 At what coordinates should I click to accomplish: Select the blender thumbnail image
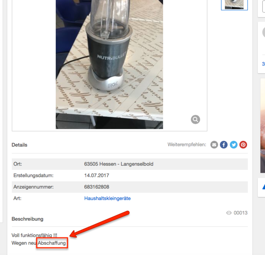[234, 5]
